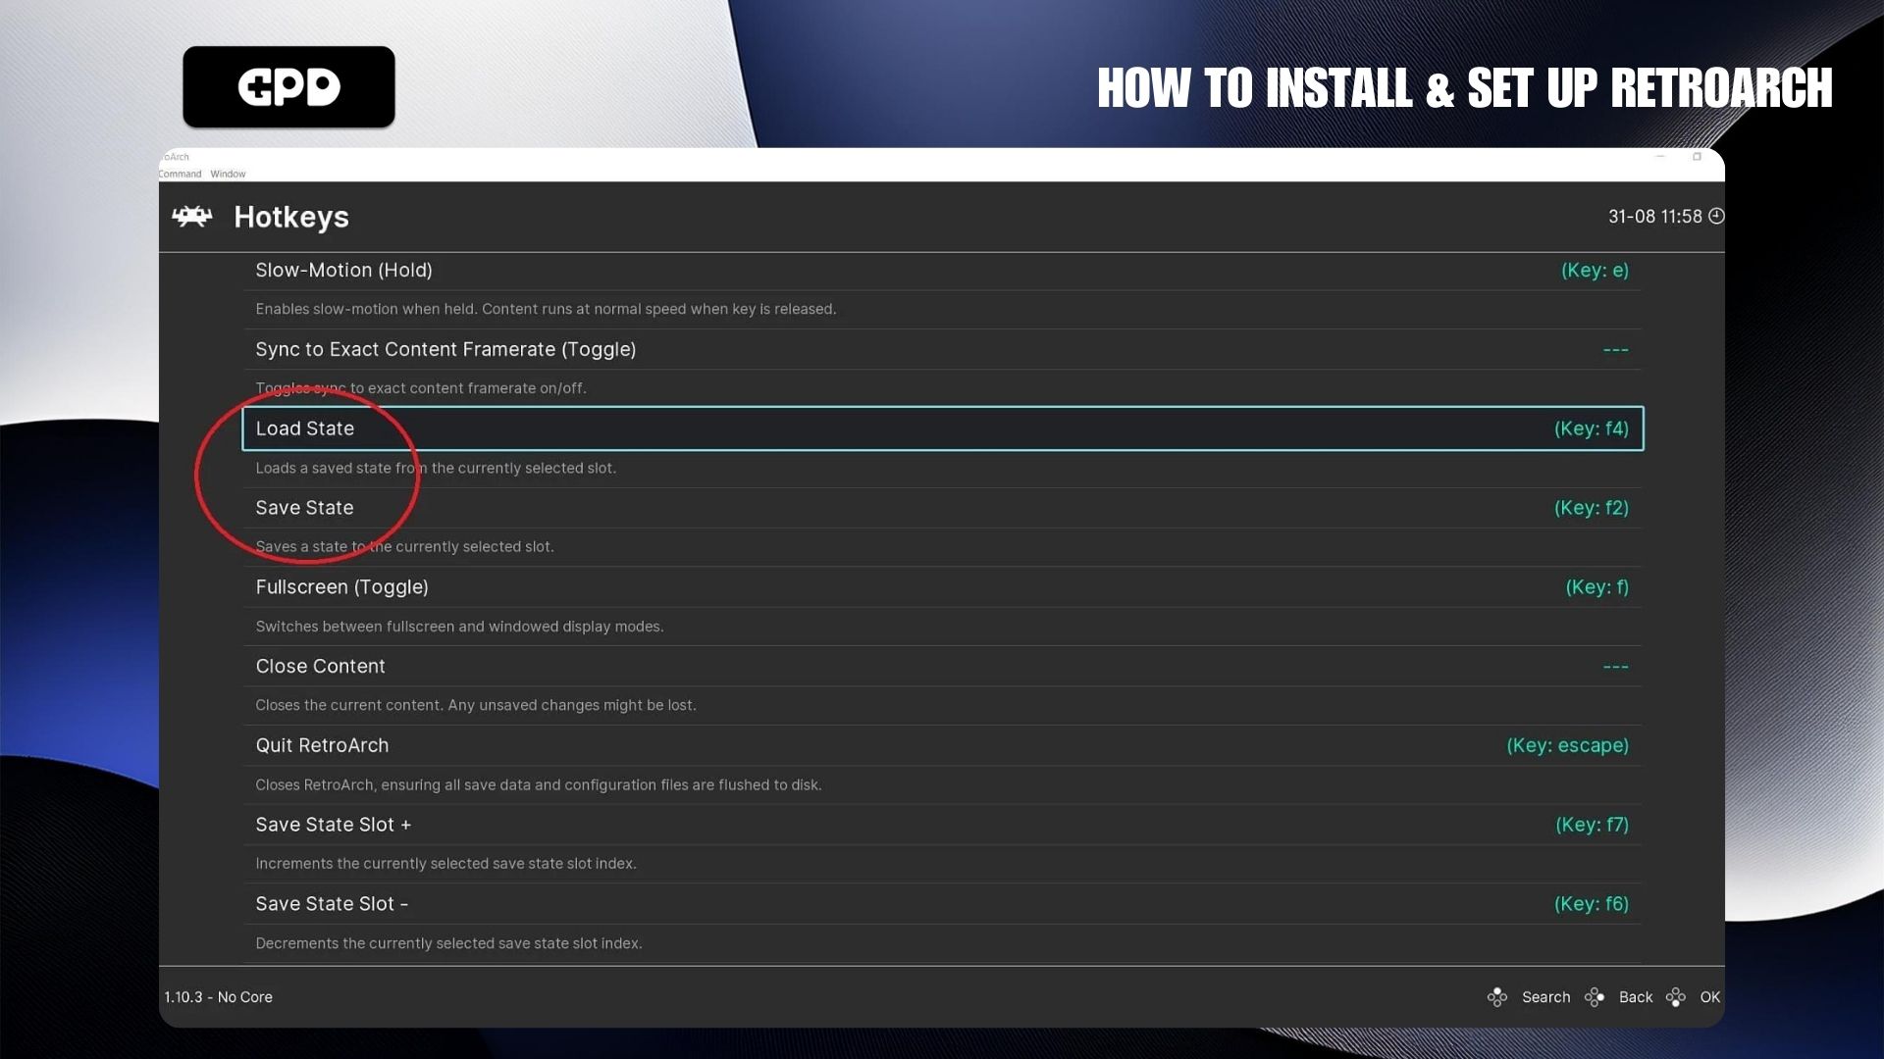Click the OK gamepad icon
This screenshot has width=1884, height=1059.
pos(1676,997)
